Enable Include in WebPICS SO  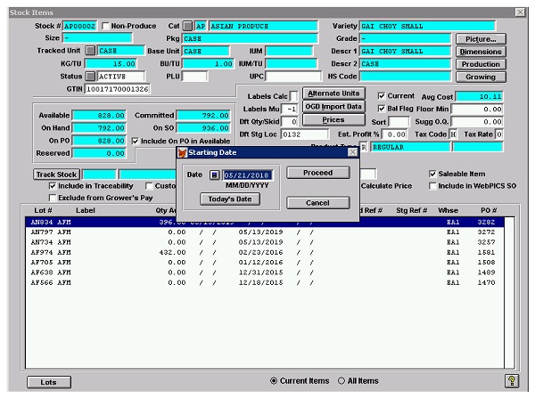[x=434, y=186]
